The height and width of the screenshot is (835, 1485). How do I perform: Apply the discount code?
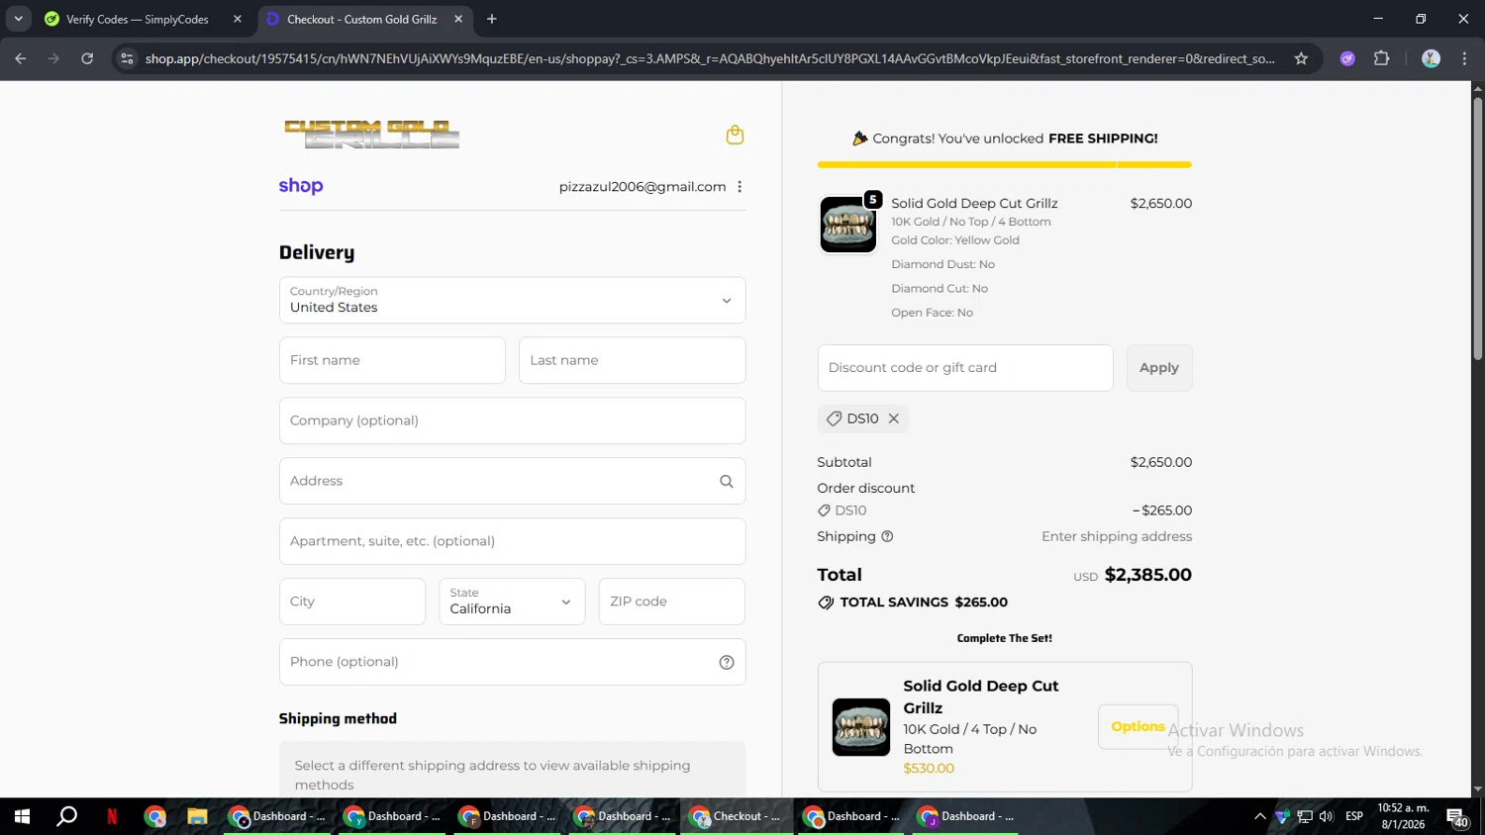pos(1159,368)
